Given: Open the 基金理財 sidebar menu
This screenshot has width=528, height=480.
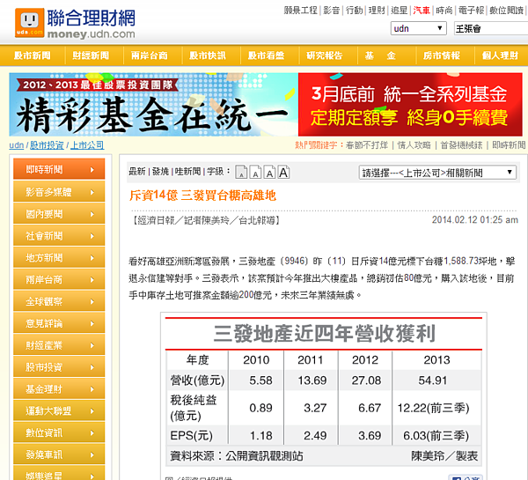Looking at the screenshot, I should (x=59, y=388).
